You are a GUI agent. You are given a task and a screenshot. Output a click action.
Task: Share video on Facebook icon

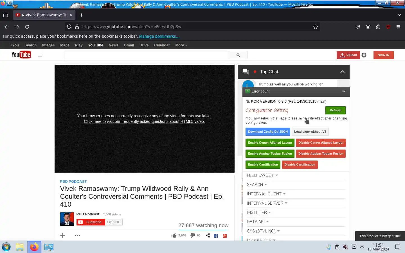coord(216,236)
